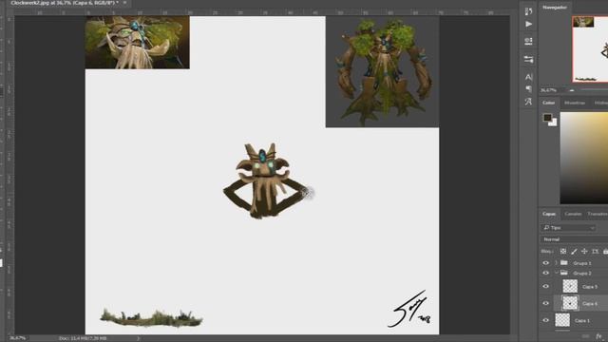Screen dimensions: 608x342
Task: Switch to the Muestras tab
Action: (575, 103)
